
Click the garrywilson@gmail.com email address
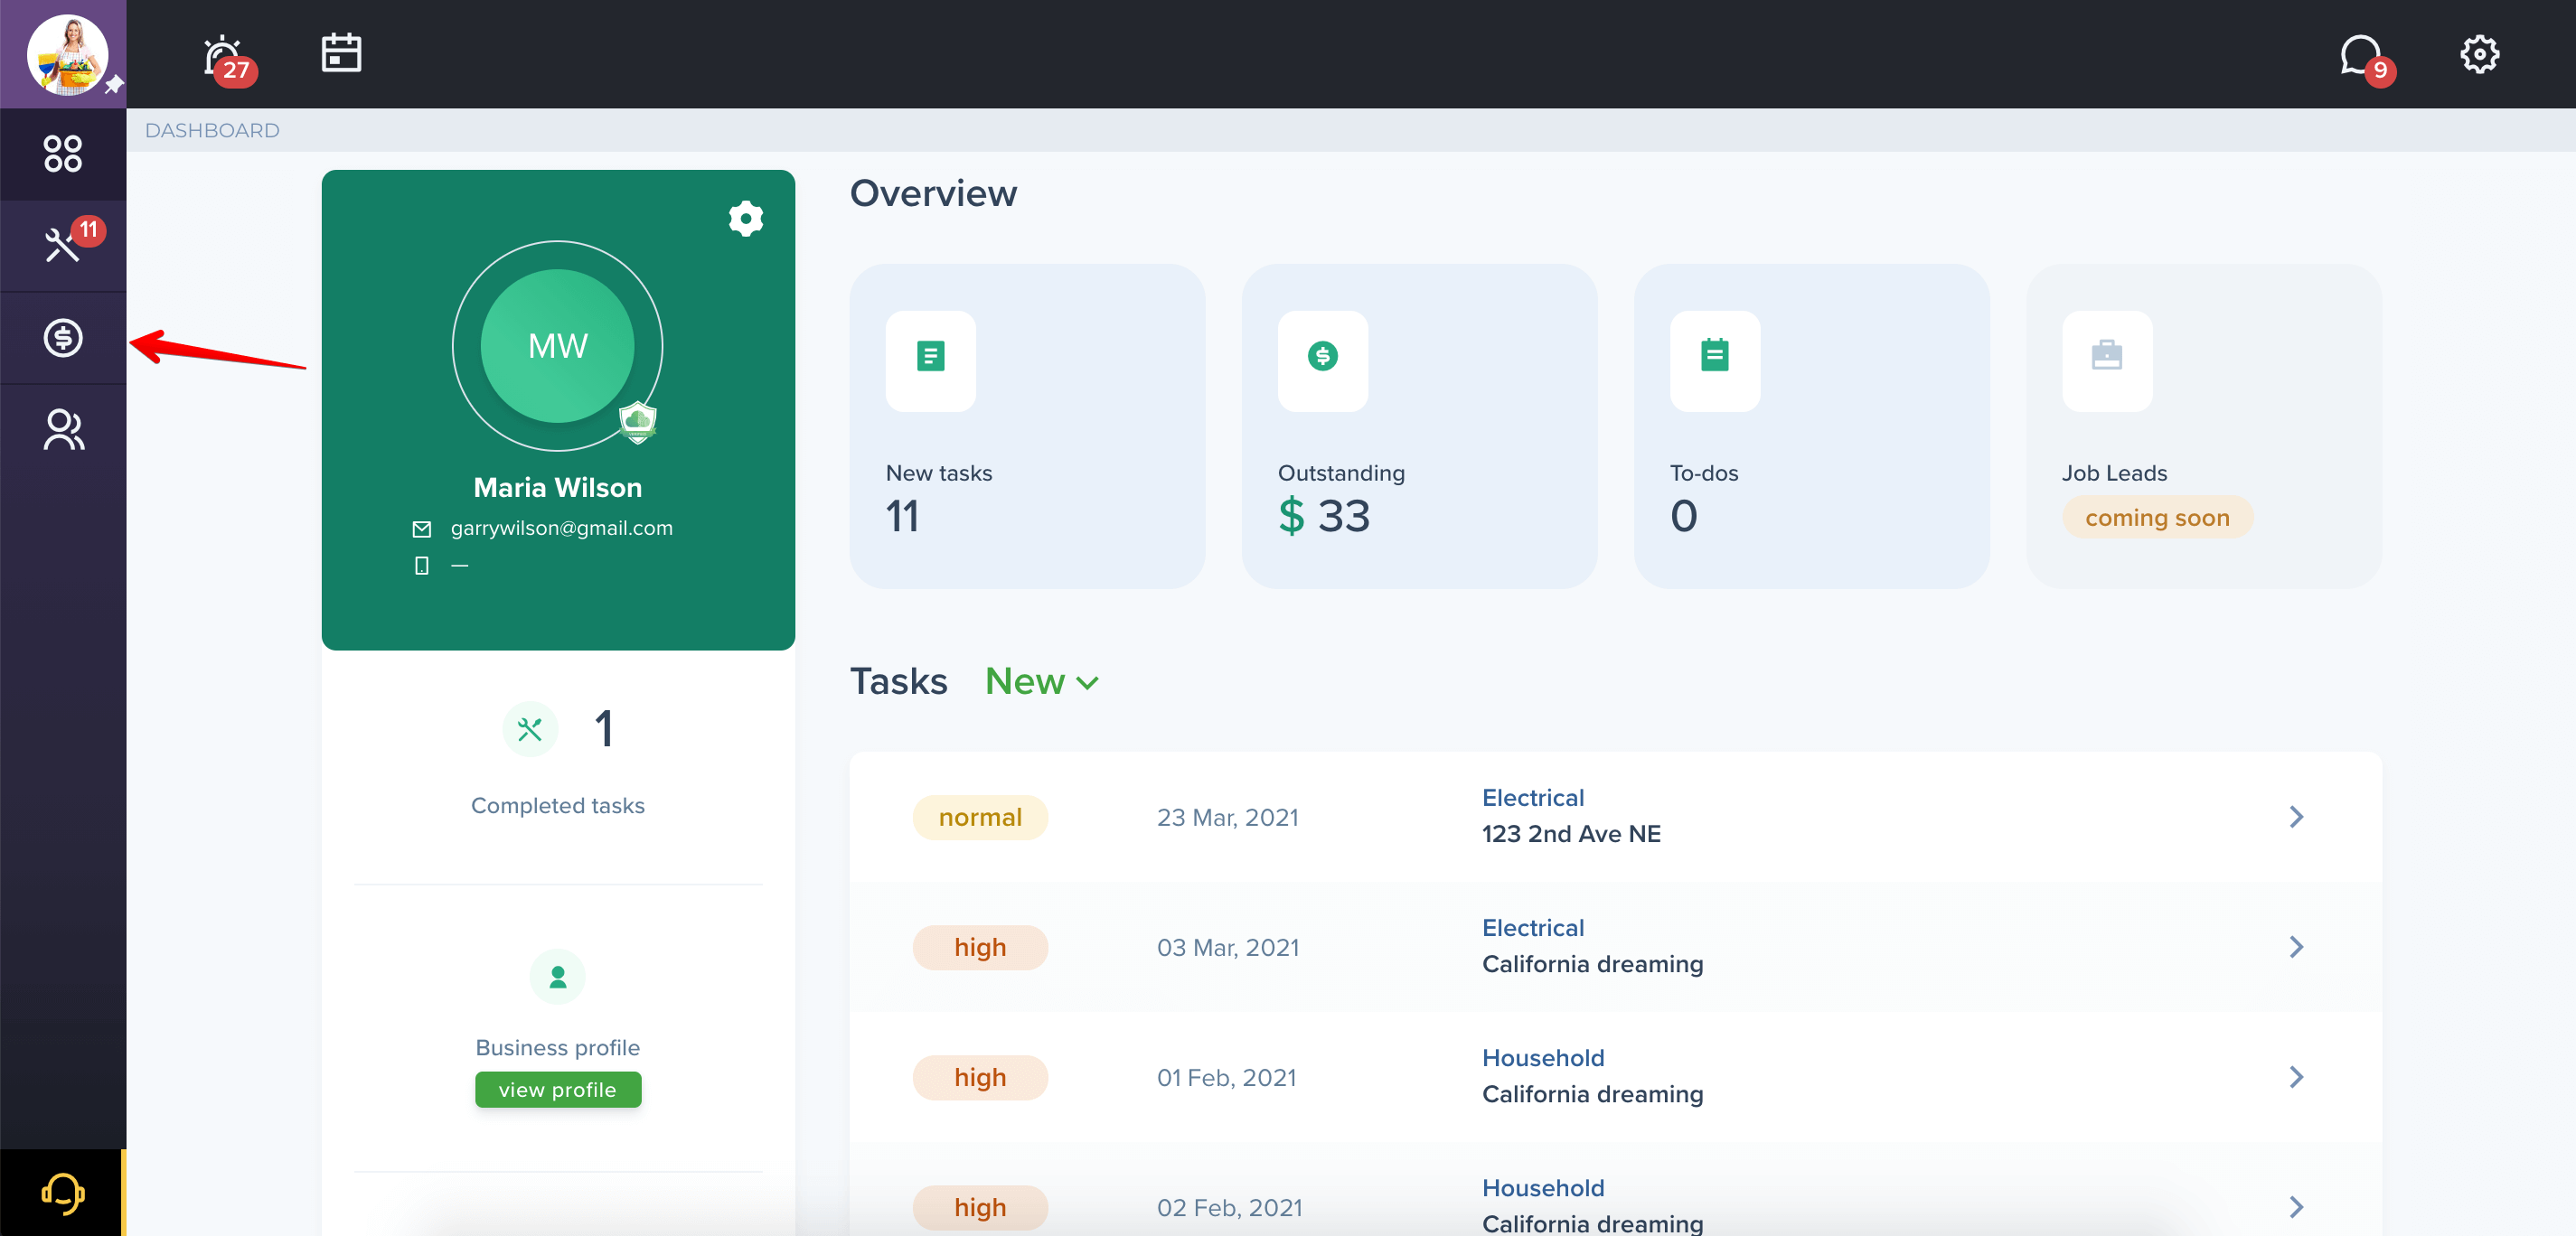[x=561, y=528]
